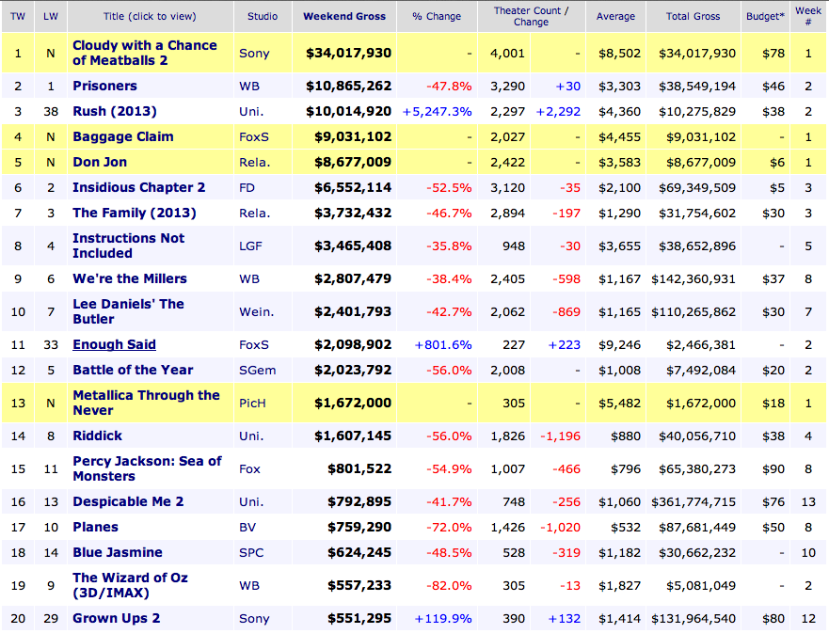The height and width of the screenshot is (634, 829).
Task: Open the underlined Enough Said link
Action: pyautogui.click(x=114, y=344)
